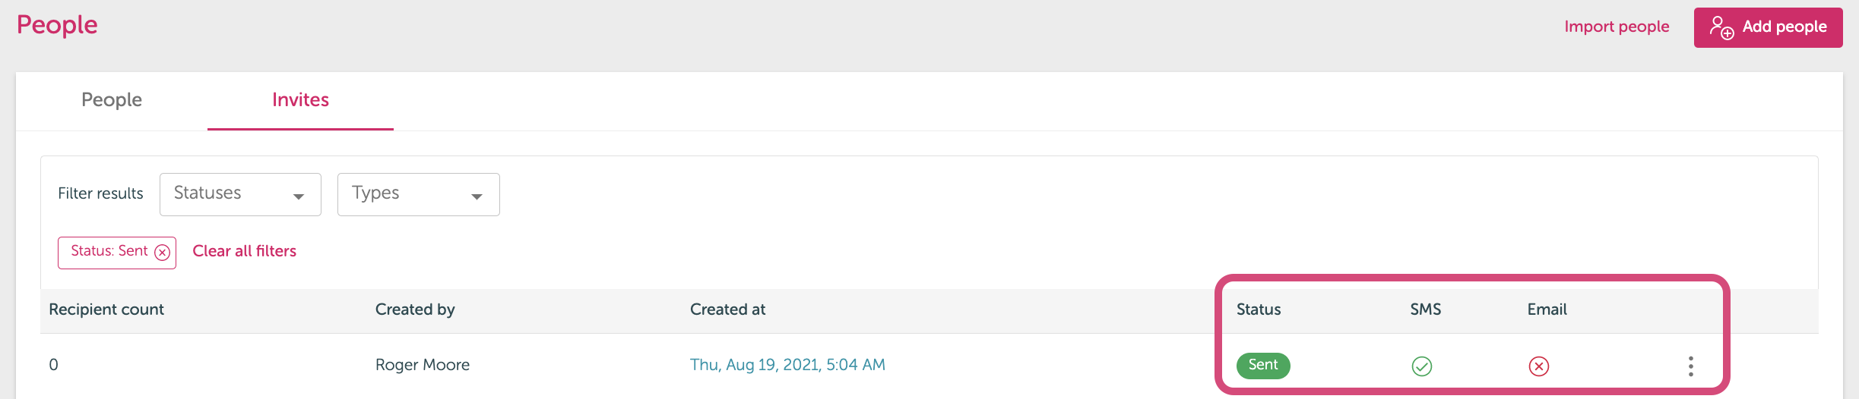Click the add person icon in Add people
This screenshot has height=399, width=1859.
pos(1721,28)
